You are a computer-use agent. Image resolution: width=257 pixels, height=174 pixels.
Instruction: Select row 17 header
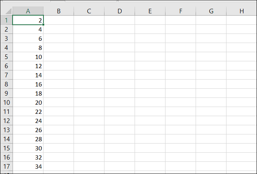(x=6, y=166)
